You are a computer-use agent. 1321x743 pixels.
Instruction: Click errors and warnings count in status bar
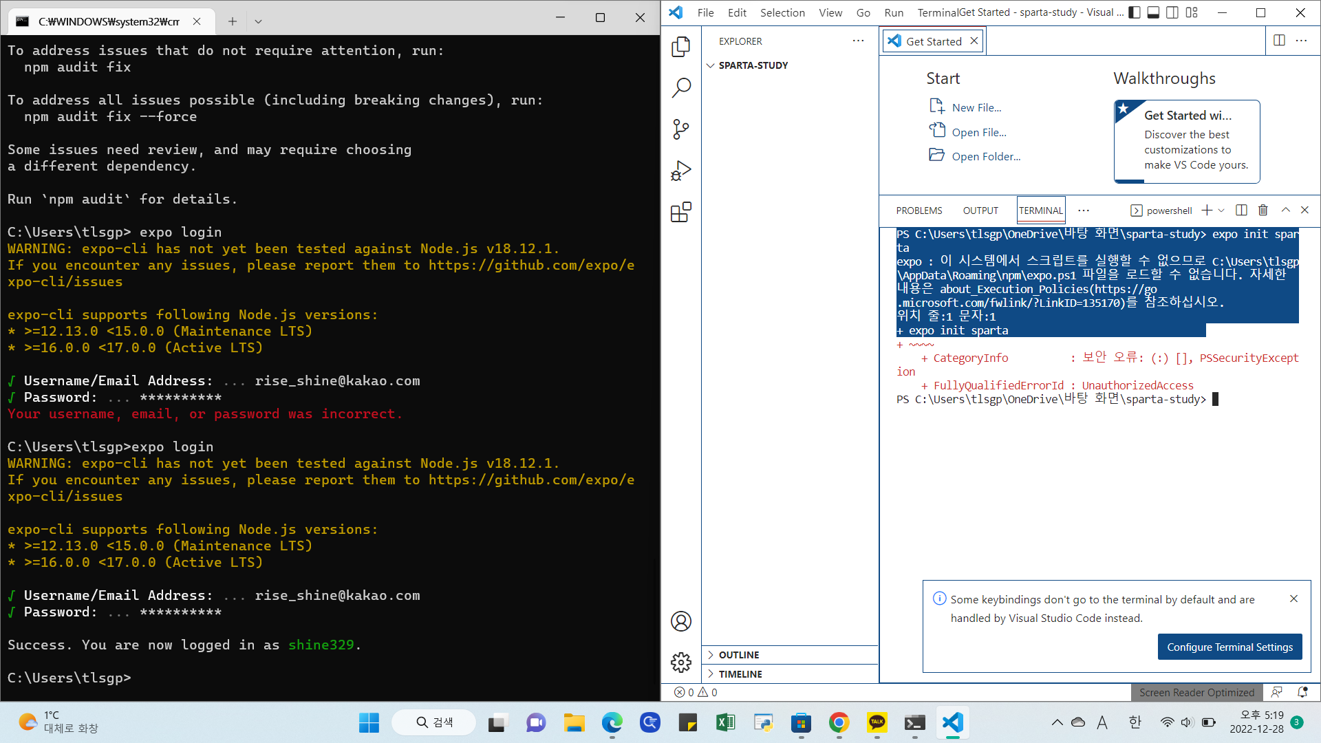click(x=696, y=692)
